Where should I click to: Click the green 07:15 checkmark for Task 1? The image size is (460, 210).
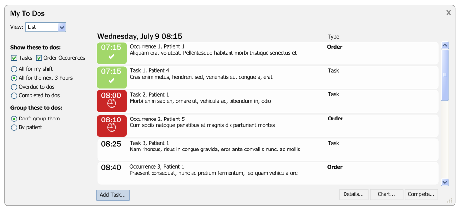click(111, 80)
